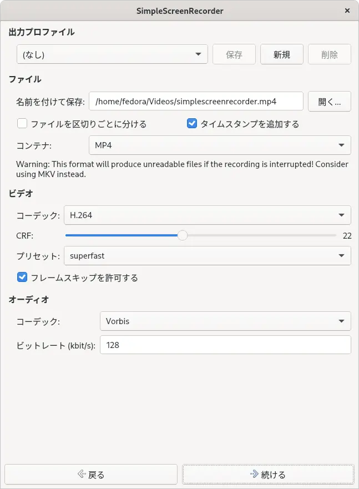Click the output profile dropdown arrow
This screenshot has height=489, width=359.
click(198, 54)
